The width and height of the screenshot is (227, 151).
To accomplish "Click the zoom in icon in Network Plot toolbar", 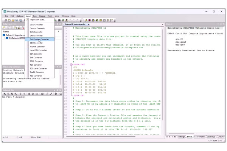I will [x=5, y=94].
